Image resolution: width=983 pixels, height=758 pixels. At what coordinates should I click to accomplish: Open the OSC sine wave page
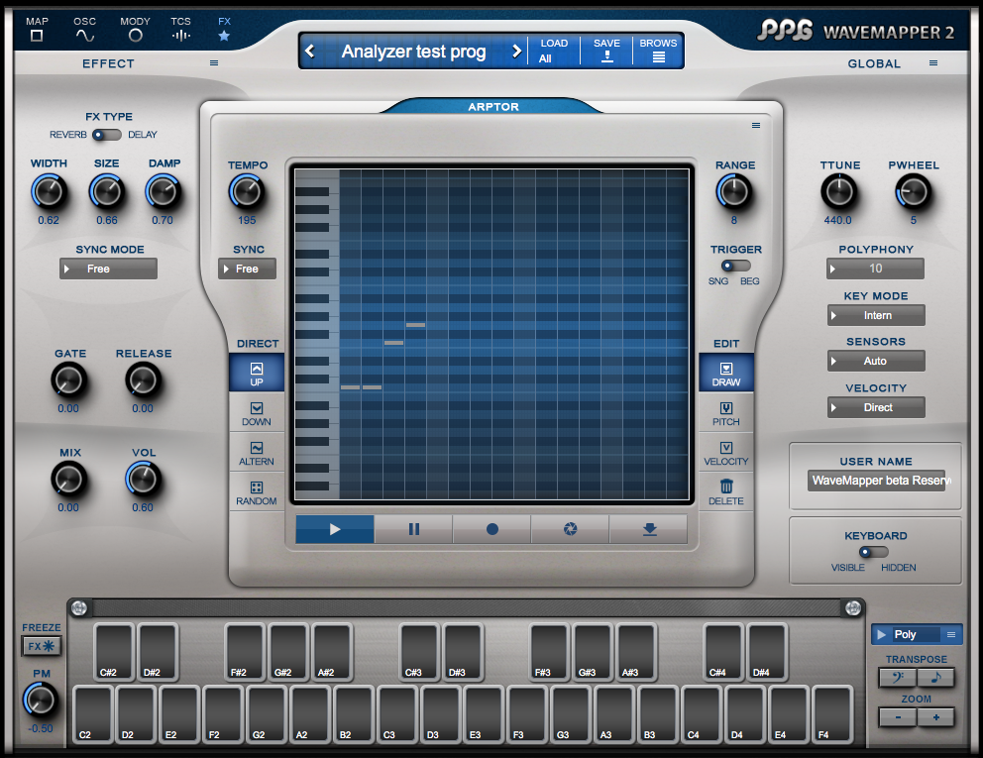click(84, 36)
